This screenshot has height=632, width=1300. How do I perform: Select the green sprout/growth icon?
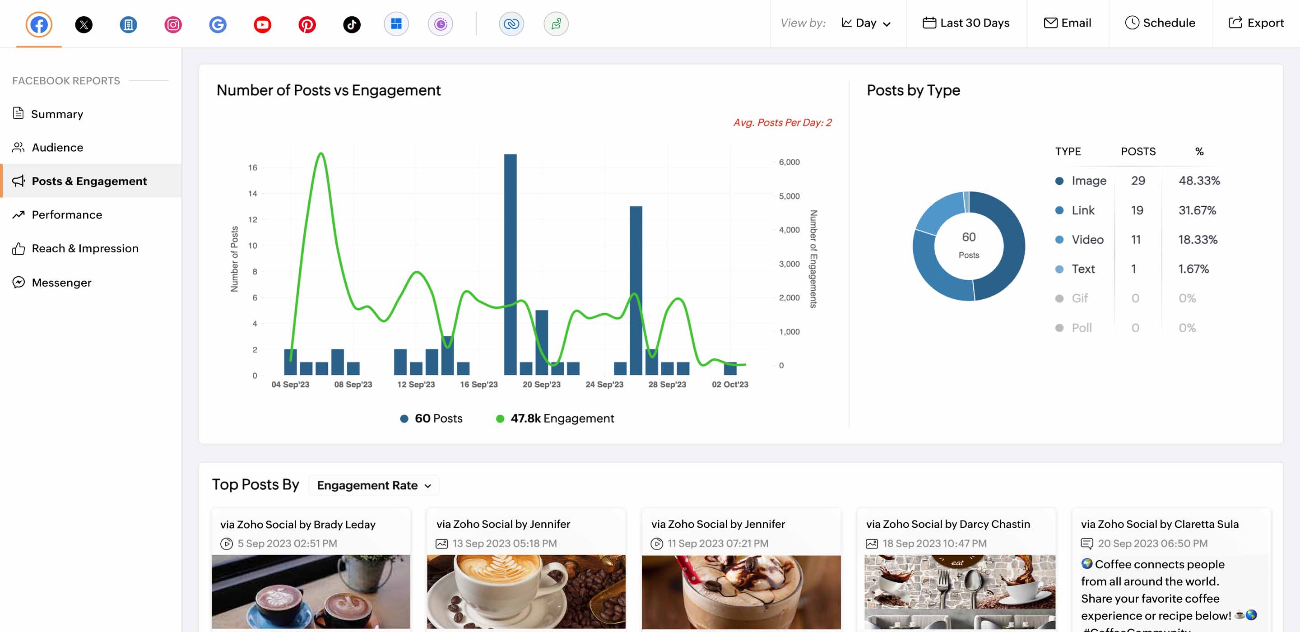tap(556, 23)
